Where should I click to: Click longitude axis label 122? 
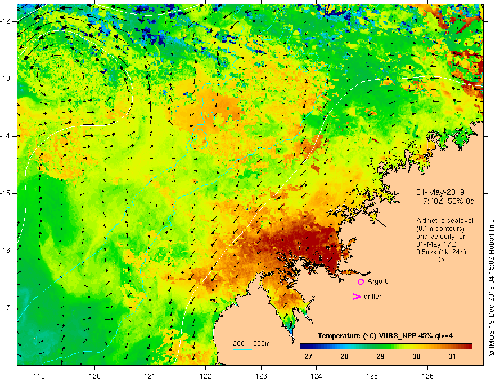point(205,376)
